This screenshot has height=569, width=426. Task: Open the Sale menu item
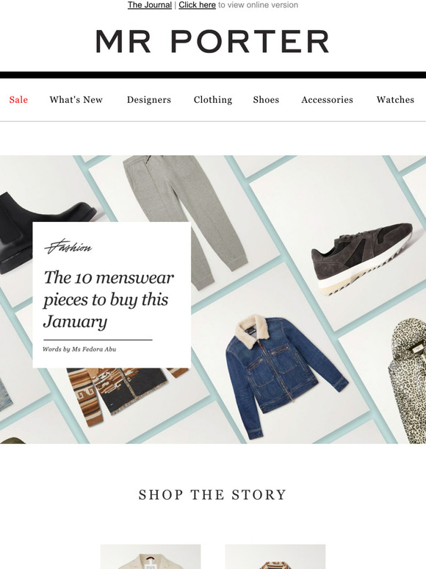(18, 100)
